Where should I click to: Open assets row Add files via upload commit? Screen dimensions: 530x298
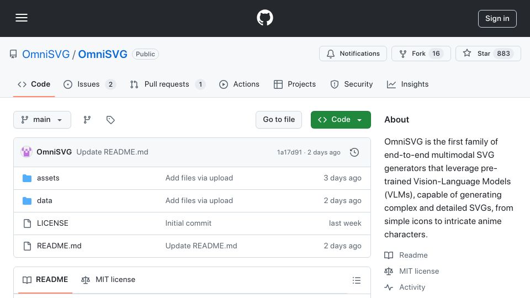pyautogui.click(x=199, y=178)
